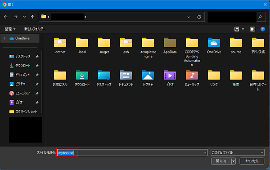Viewport: 270px width, 170px height.
Task: Select the .dotnet folder
Action: click(60, 45)
